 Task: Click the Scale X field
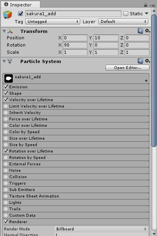pos(75,52)
